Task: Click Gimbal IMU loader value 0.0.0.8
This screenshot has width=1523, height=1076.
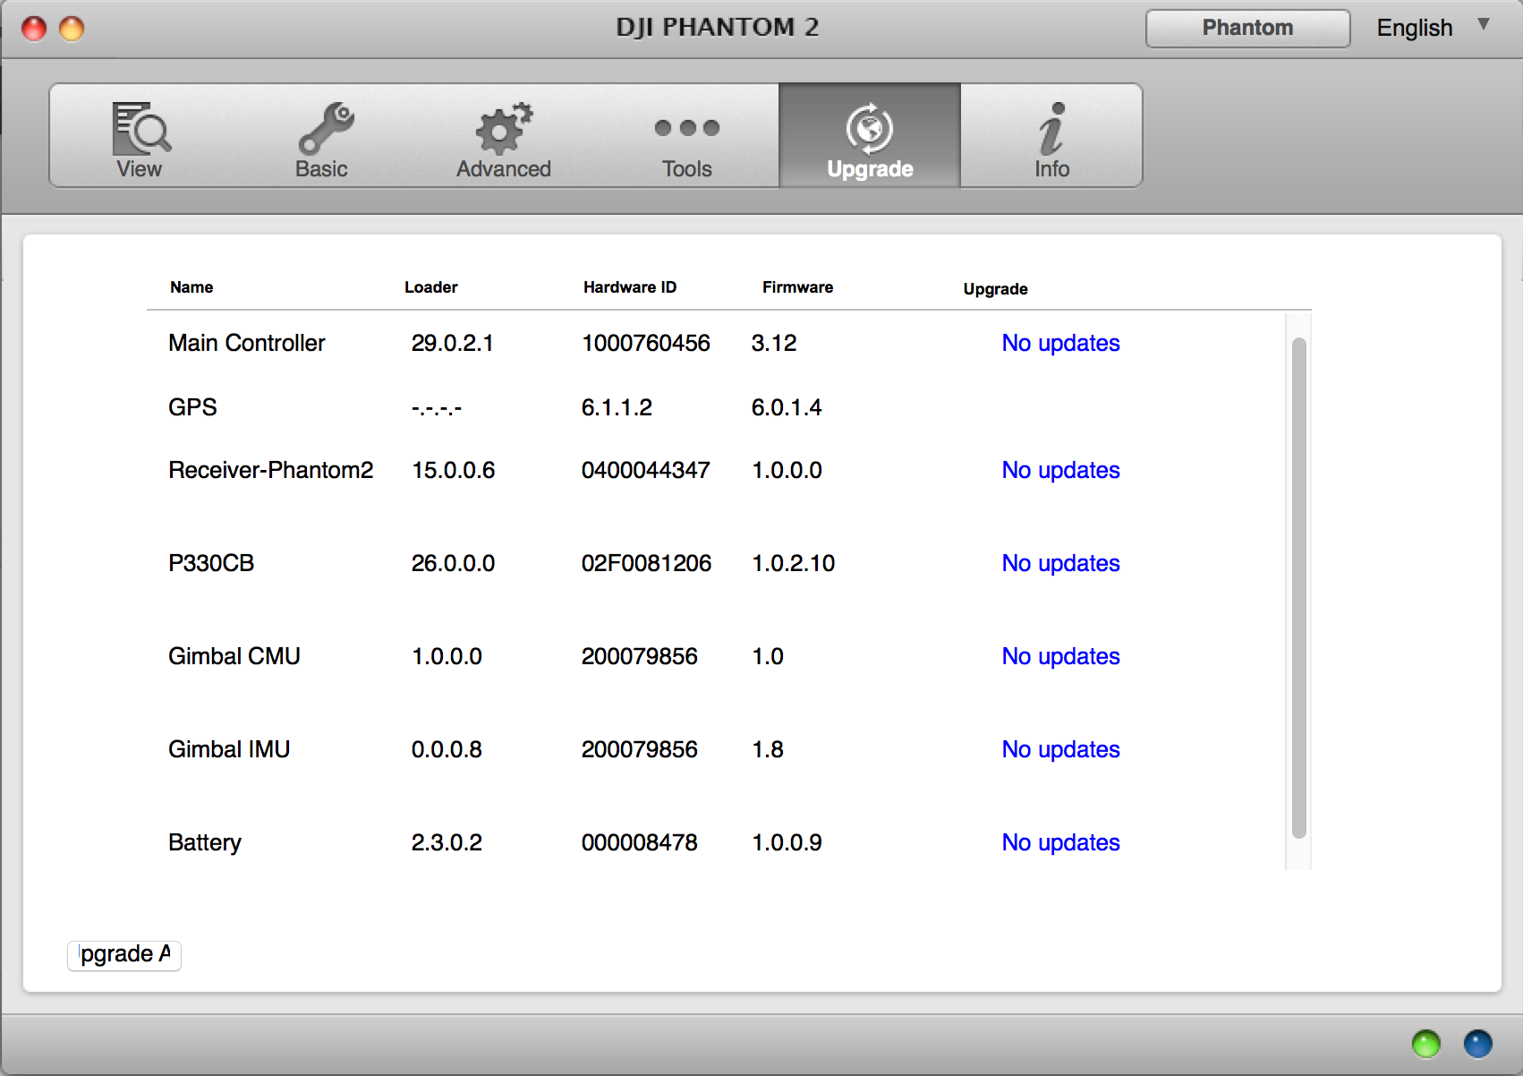Action: 447,749
